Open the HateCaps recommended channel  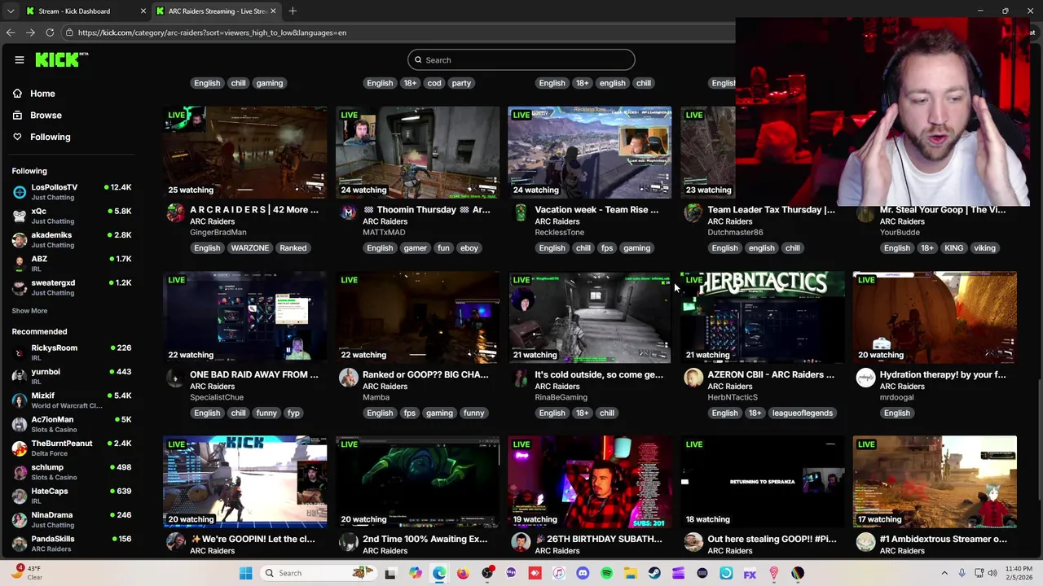(x=72, y=496)
